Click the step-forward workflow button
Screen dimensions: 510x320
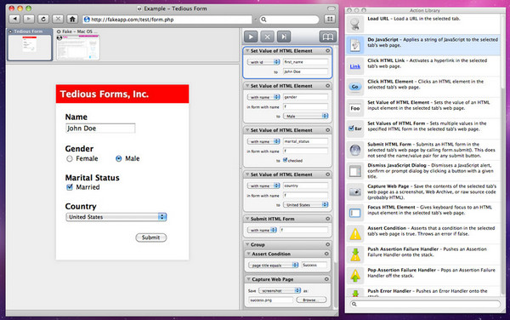[284, 37]
